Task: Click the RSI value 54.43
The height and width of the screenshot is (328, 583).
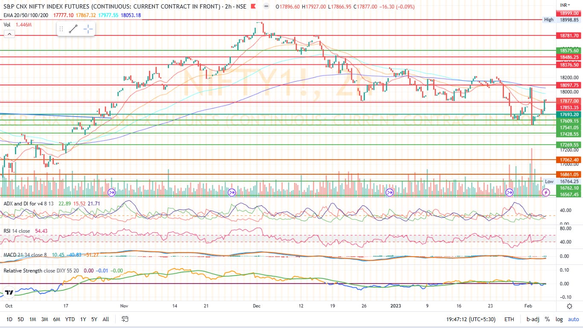Action: (41, 231)
